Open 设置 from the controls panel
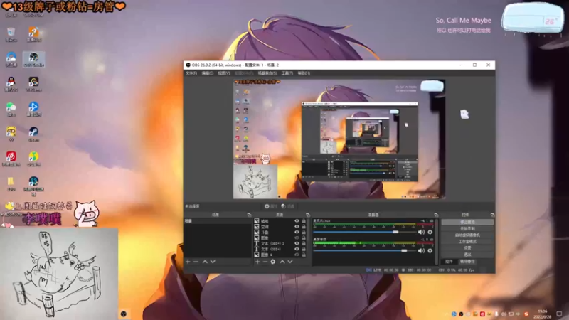The height and width of the screenshot is (320, 569). click(x=467, y=248)
